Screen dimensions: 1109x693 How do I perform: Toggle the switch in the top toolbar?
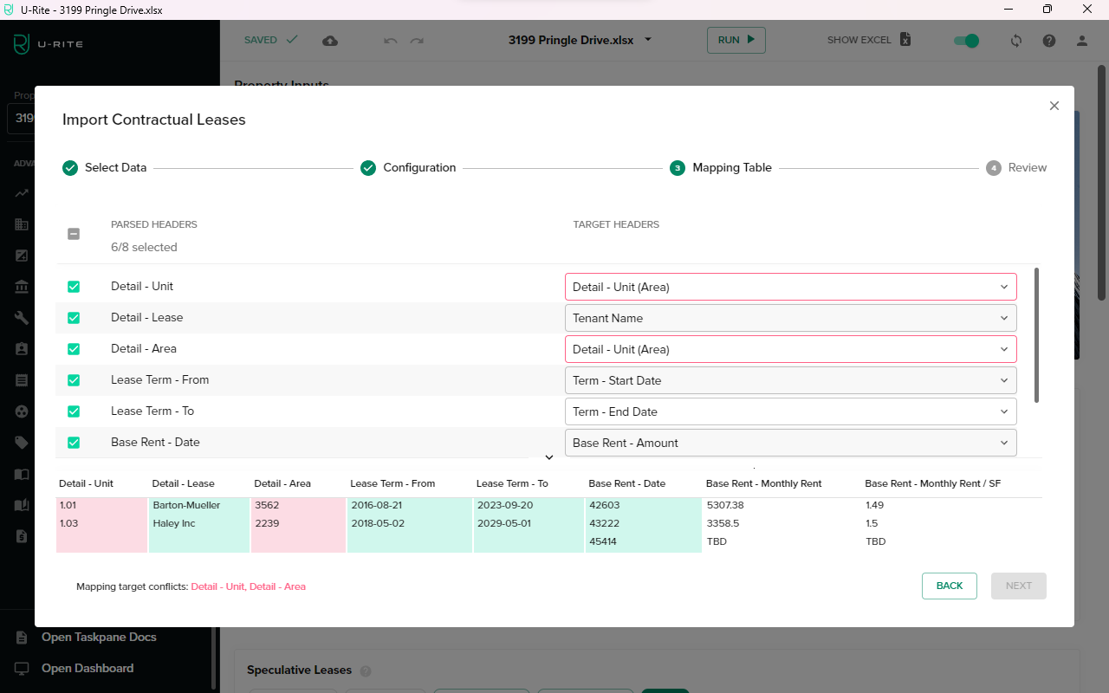point(965,40)
